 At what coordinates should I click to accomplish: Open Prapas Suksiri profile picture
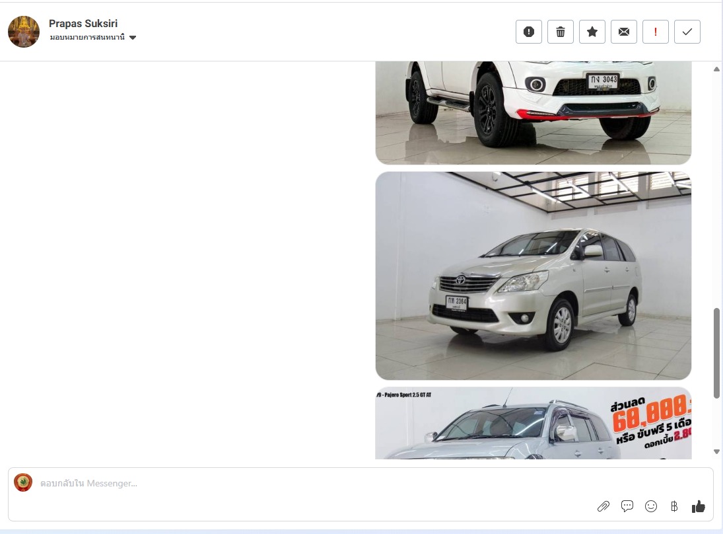24,32
